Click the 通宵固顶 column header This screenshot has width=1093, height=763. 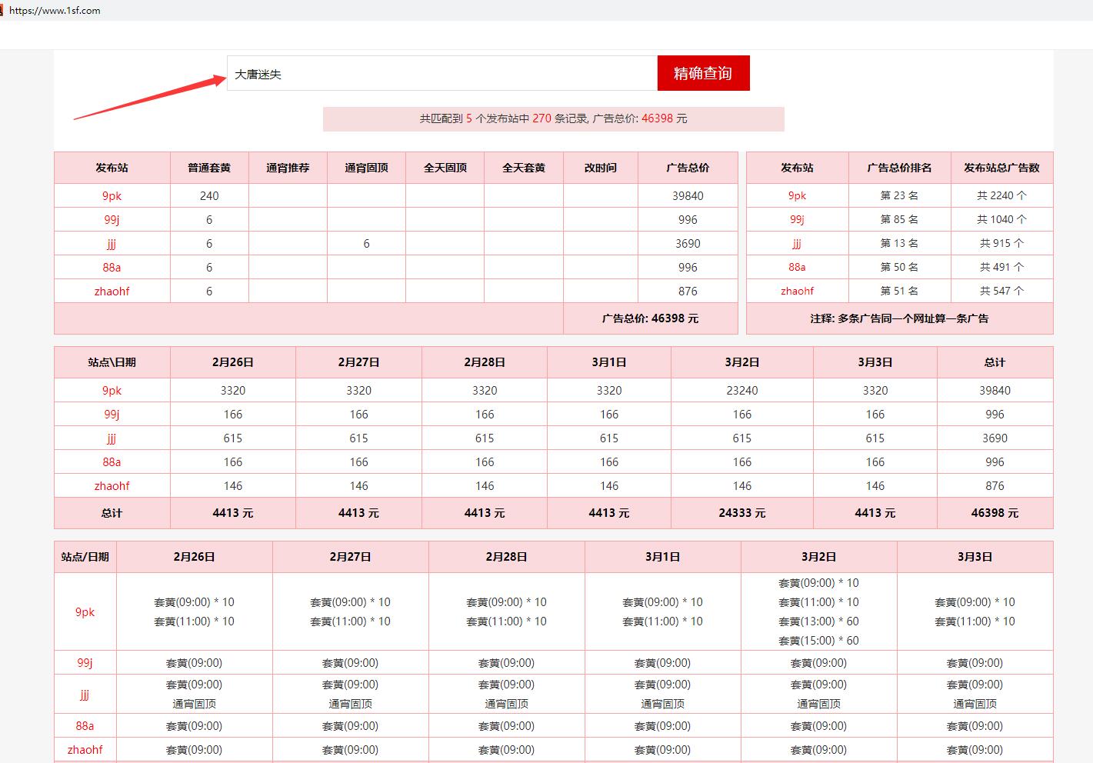(366, 167)
